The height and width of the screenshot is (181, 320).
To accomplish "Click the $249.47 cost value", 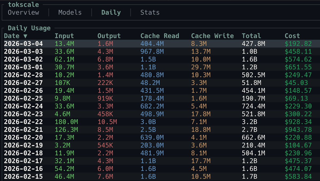I will click(x=298, y=75).
